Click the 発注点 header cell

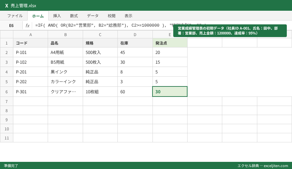coord(170,43)
